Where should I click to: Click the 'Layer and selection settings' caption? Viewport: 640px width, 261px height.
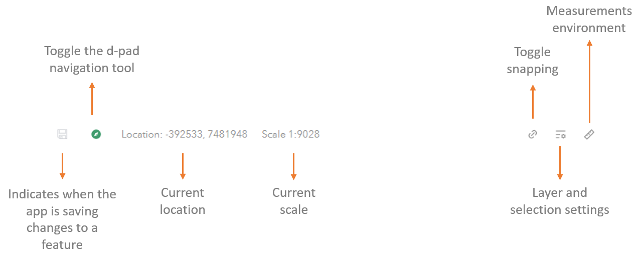click(x=560, y=201)
